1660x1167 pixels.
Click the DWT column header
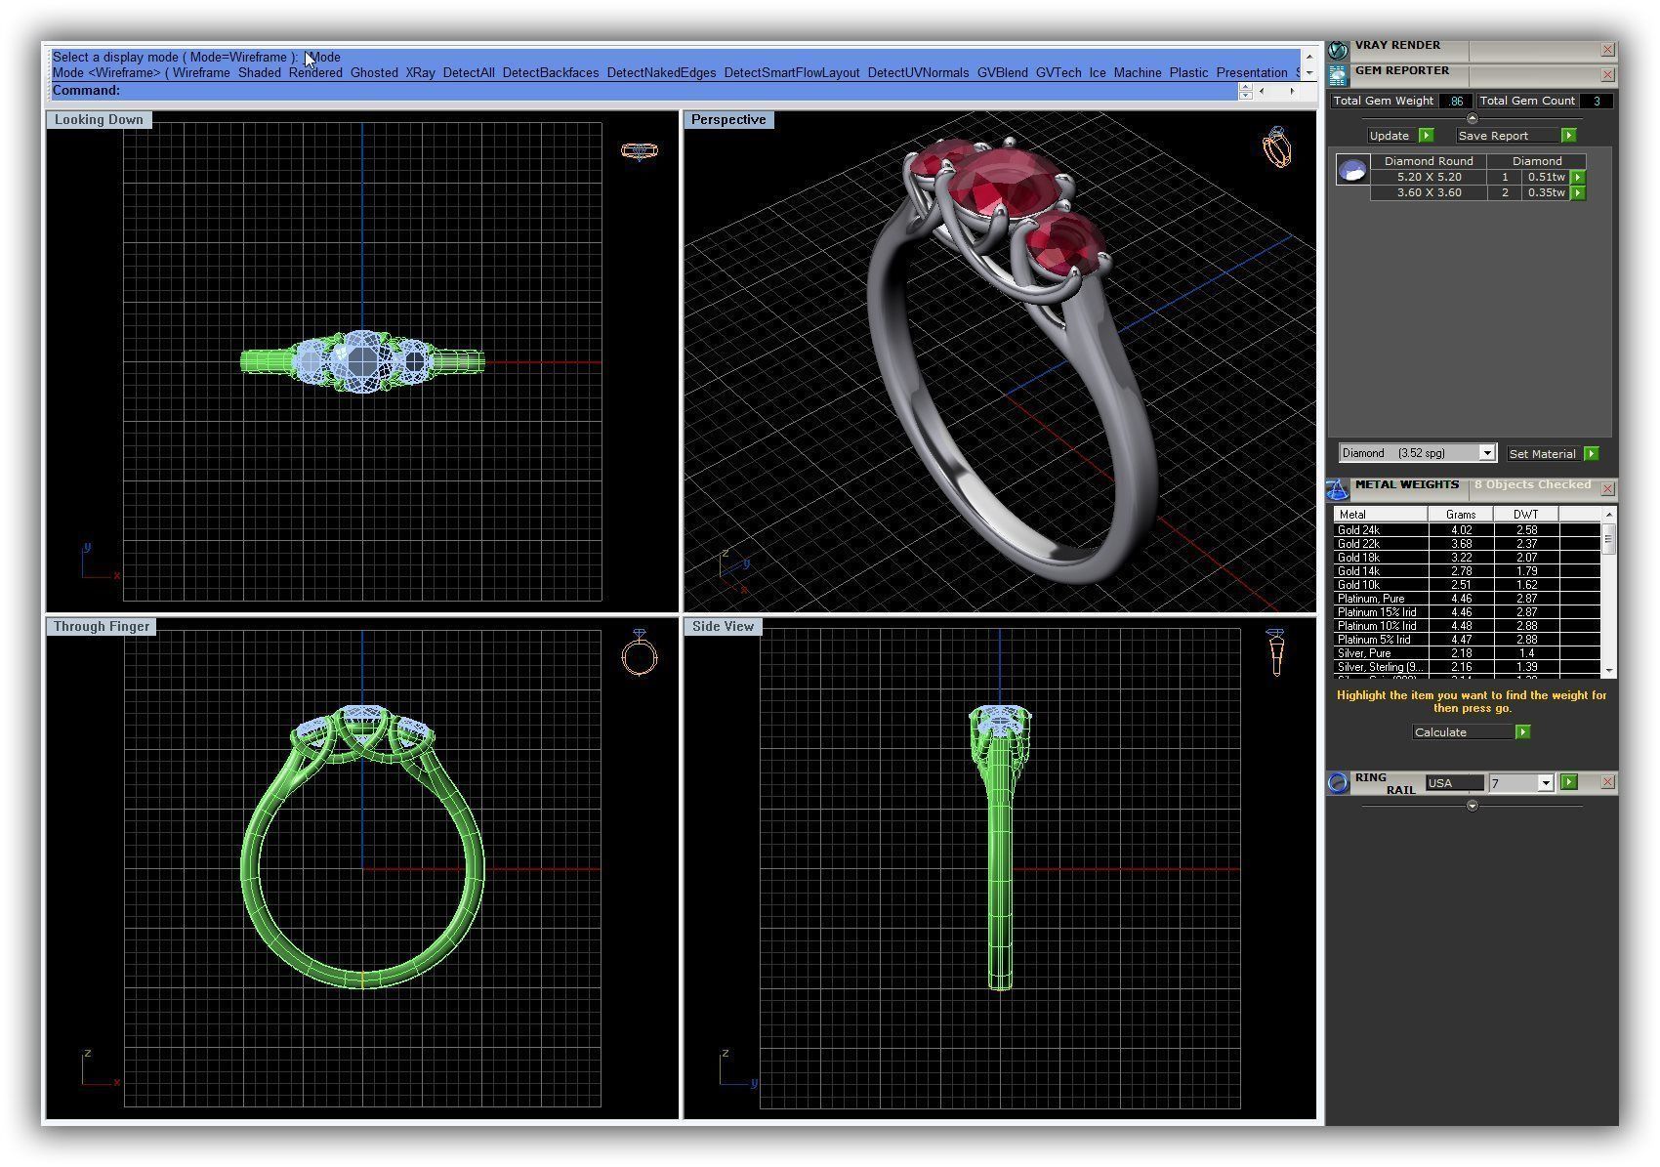pos(1526,514)
